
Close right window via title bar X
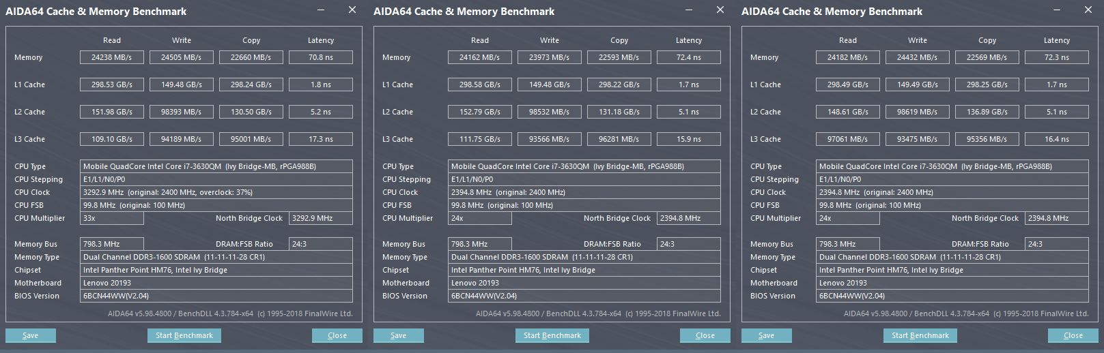click(x=1088, y=10)
